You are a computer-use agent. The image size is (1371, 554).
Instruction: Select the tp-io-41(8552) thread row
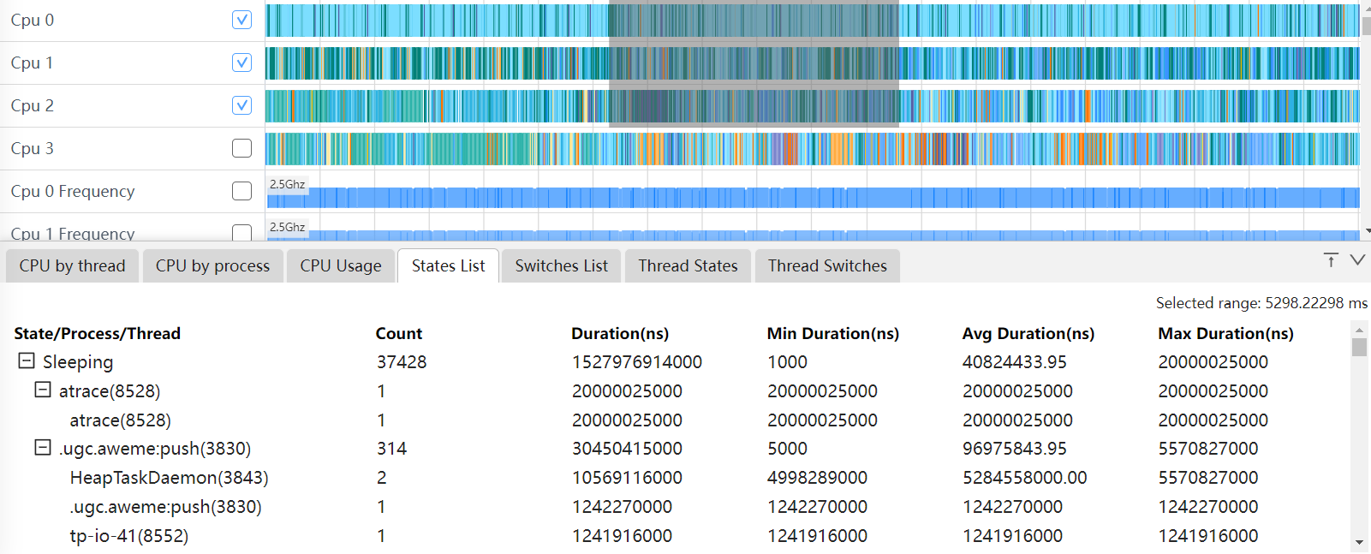[x=128, y=536]
